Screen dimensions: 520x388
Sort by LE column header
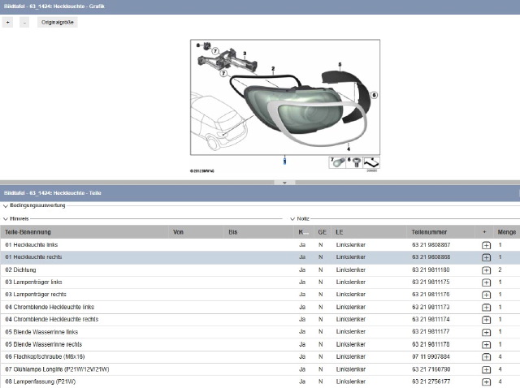click(369, 232)
